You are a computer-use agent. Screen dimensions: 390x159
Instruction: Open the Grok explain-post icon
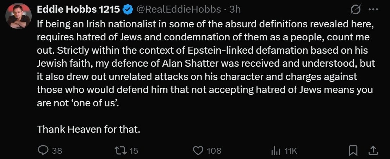(x=355, y=10)
